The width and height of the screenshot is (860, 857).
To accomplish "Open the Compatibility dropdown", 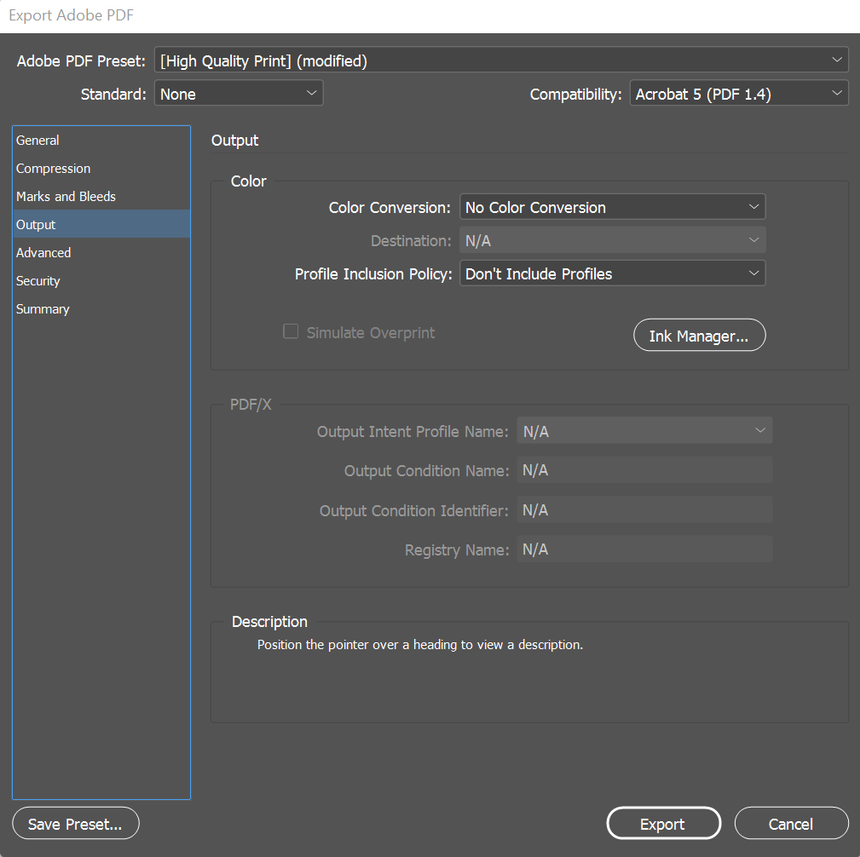I will coord(739,94).
